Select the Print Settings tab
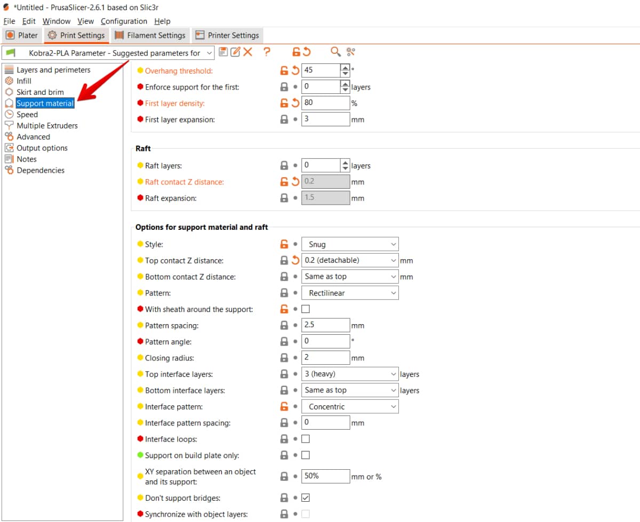 [x=76, y=35]
